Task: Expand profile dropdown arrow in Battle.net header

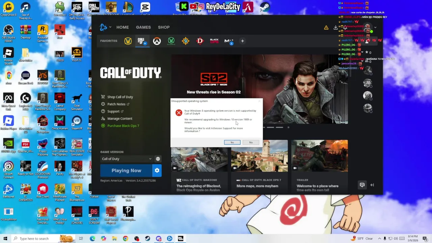Action: click(375, 27)
